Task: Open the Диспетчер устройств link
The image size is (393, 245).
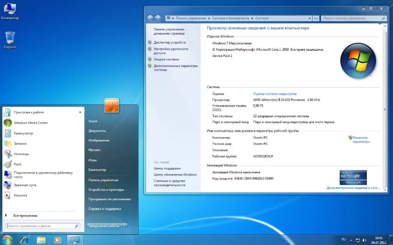Action: point(171,42)
